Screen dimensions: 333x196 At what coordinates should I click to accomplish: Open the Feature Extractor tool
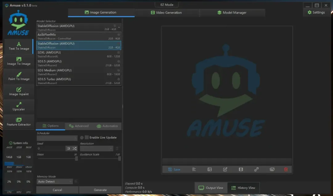pyautogui.click(x=19, y=122)
